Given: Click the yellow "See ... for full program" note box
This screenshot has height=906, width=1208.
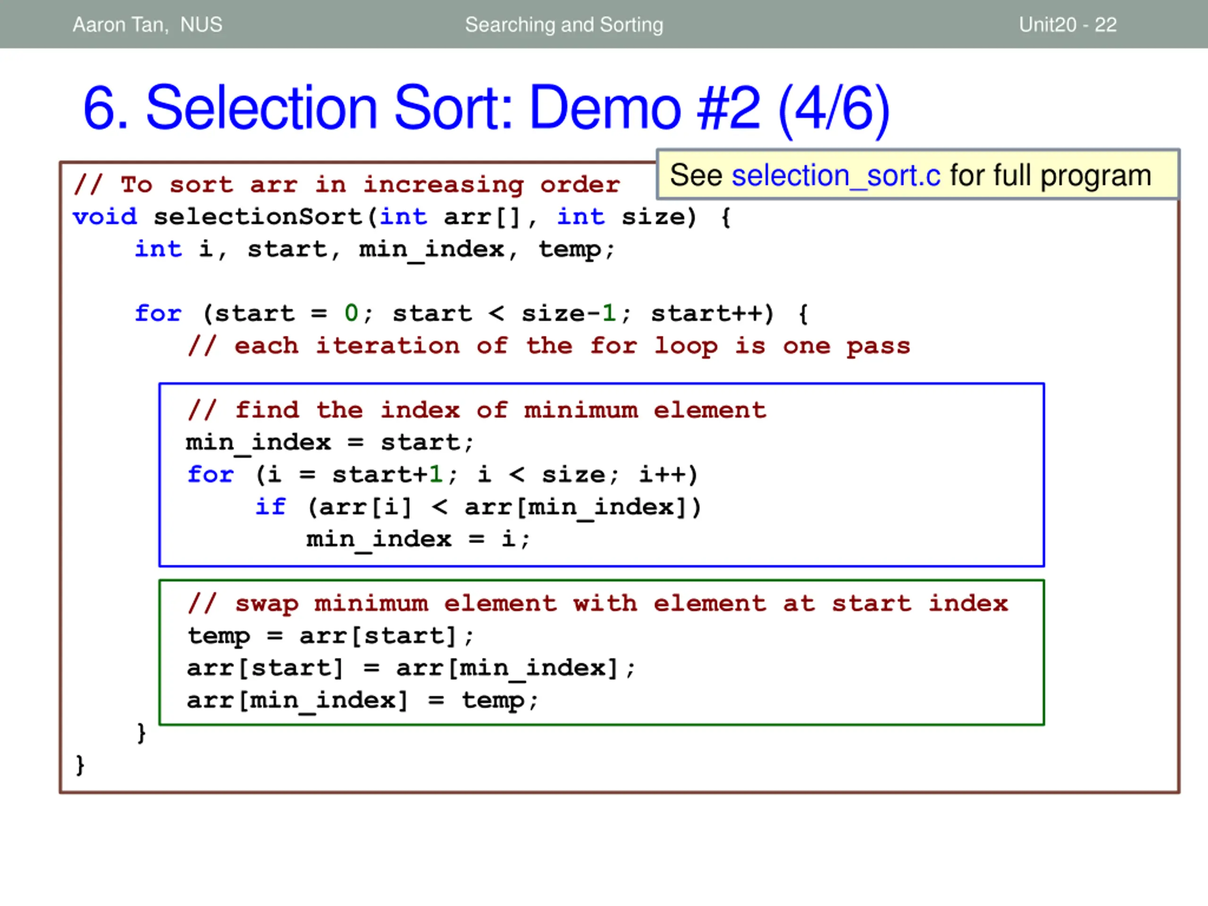Looking at the screenshot, I should tap(918, 175).
